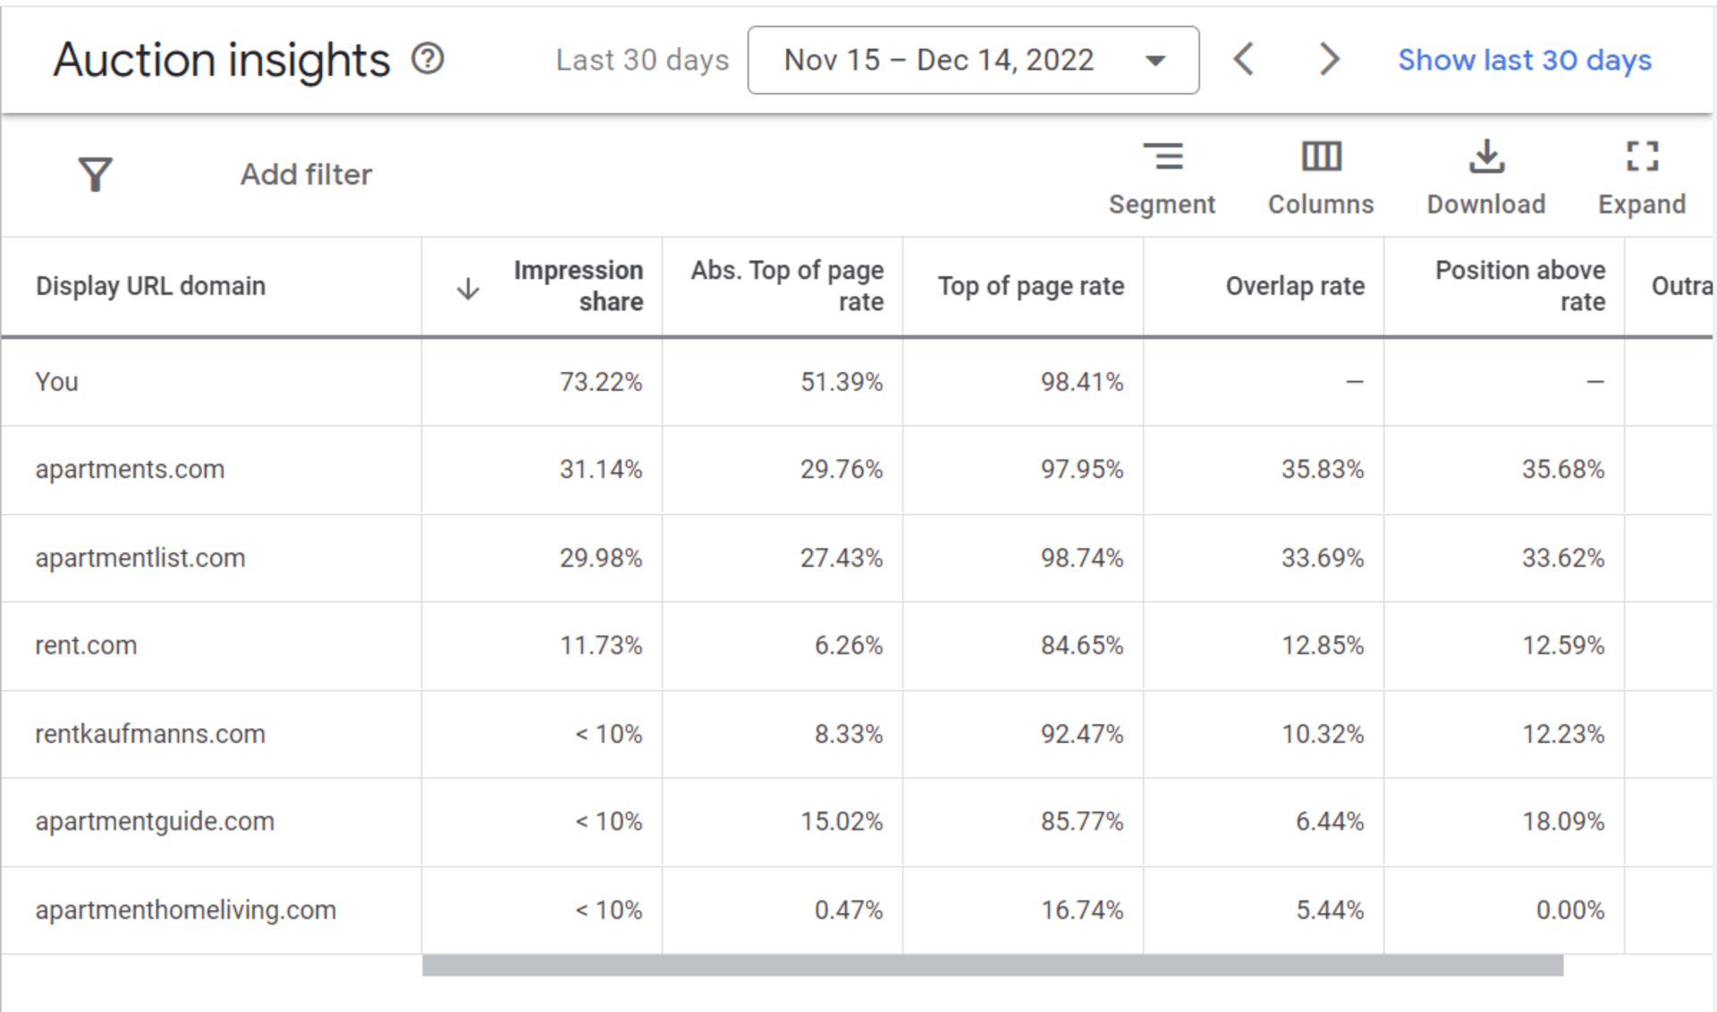
Task: Download the auction insights table
Action: 1485,179
